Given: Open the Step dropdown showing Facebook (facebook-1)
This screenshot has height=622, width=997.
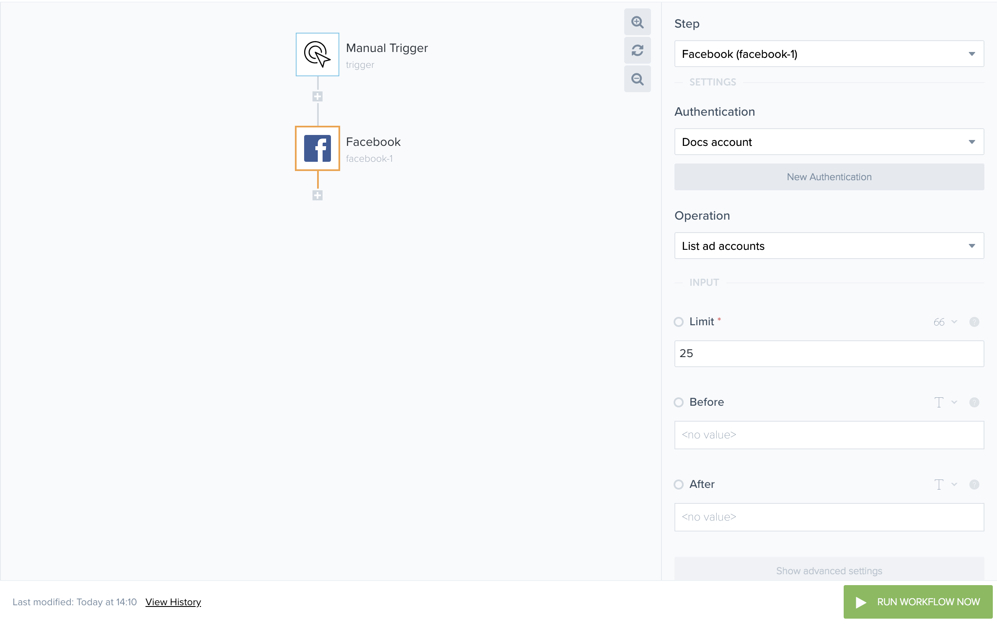Looking at the screenshot, I should click(829, 54).
